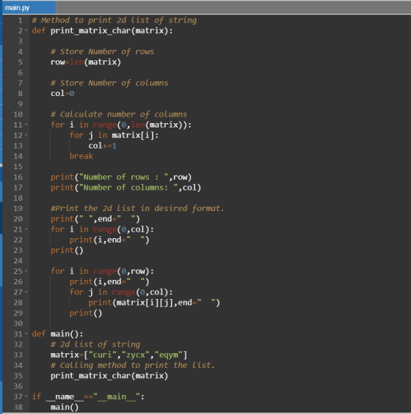
Task: Click "print(" ",end=" ")" on line 20
Action: click(x=95, y=219)
